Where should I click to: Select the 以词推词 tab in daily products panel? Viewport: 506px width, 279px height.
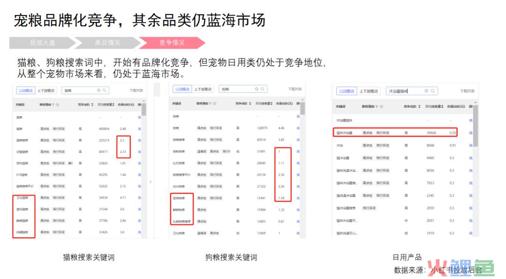[x=347, y=91]
